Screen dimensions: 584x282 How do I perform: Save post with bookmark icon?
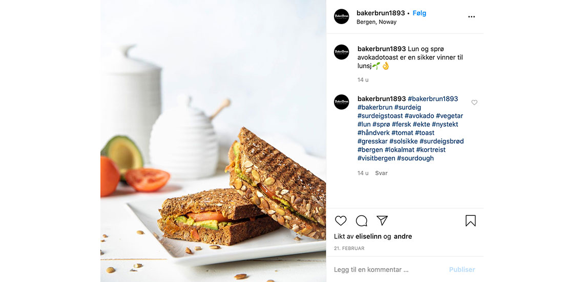(x=470, y=221)
